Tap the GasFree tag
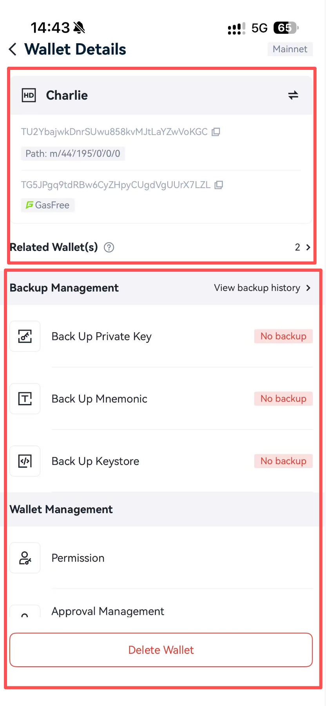326x706 pixels. [48, 205]
